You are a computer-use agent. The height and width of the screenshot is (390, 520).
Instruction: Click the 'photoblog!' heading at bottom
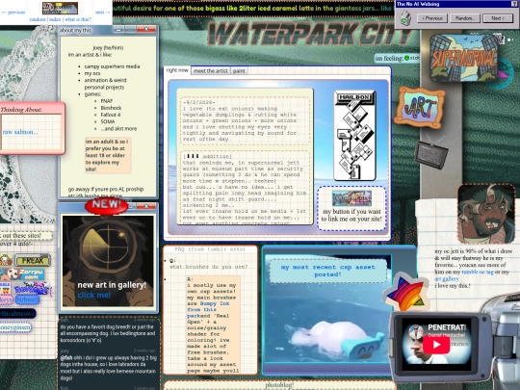pos(279,385)
